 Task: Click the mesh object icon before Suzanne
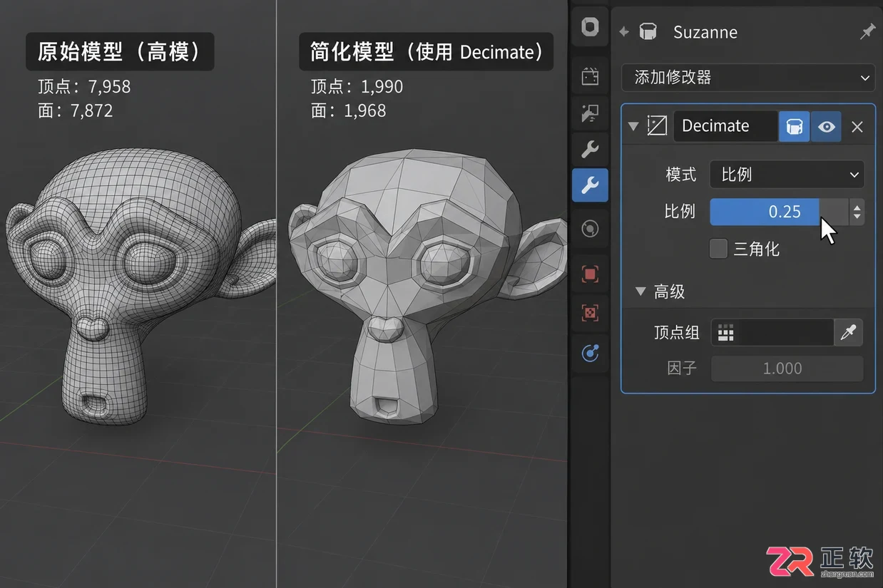(x=648, y=32)
